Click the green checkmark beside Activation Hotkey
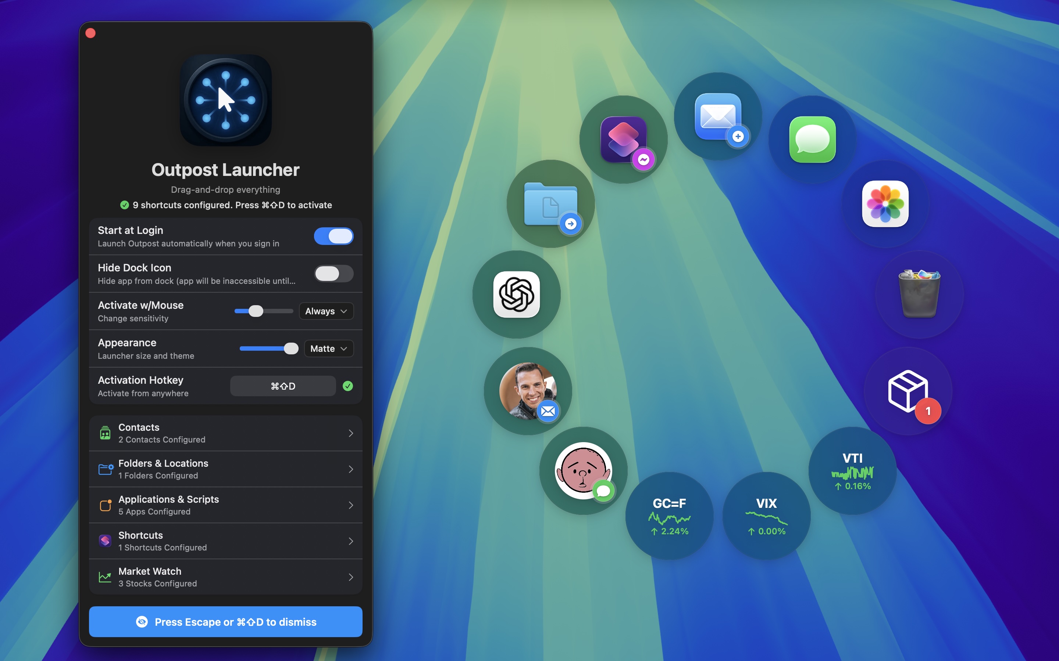The height and width of the screenshot is (661, 1059). pos(348,386)
